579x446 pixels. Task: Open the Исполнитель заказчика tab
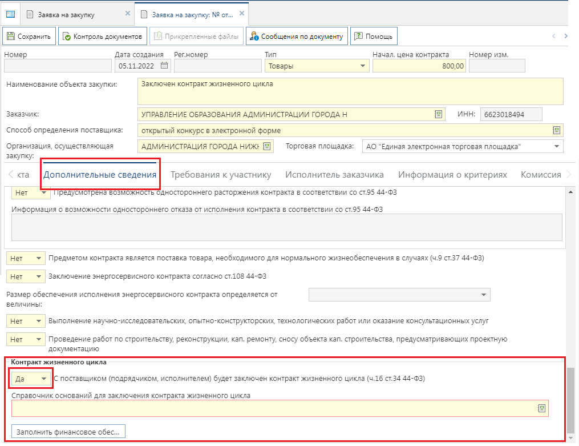[334, 174]
